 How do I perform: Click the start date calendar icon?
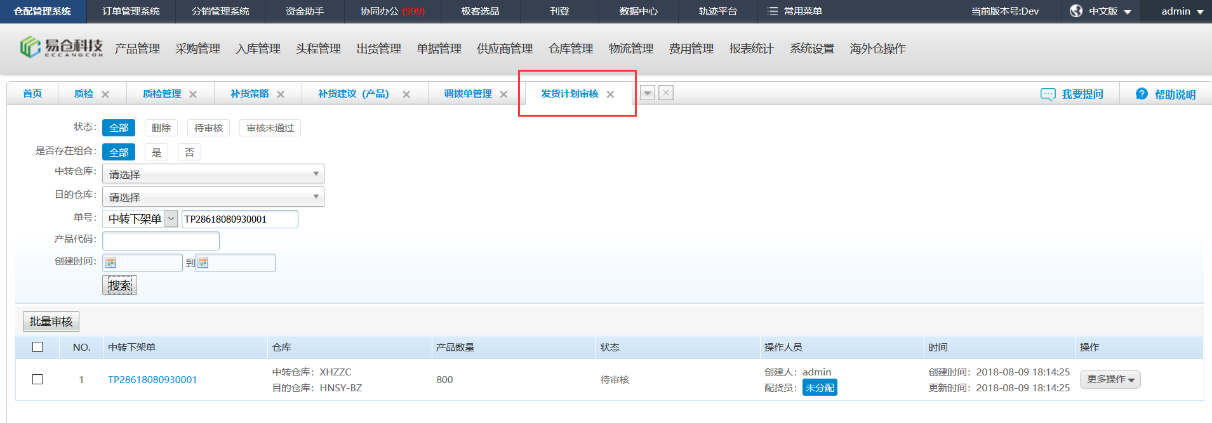click(110, 263)
